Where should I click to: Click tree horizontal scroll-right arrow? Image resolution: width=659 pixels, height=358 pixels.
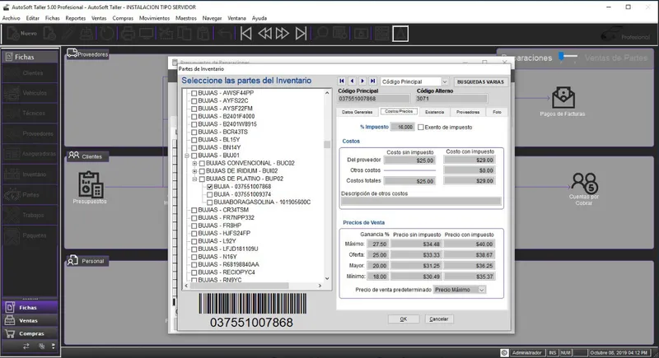[320, 286]
